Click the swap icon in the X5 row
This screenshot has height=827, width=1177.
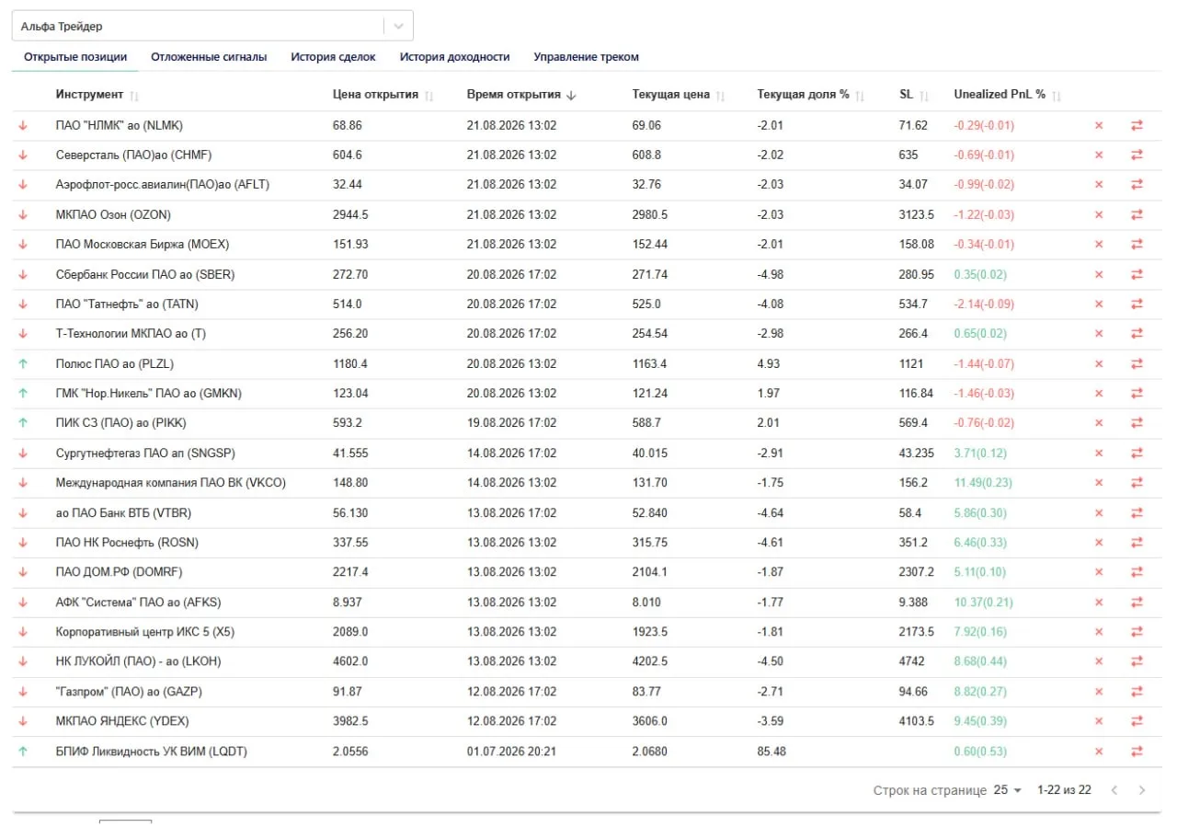pyautogui.click(x=1137, y=632)
